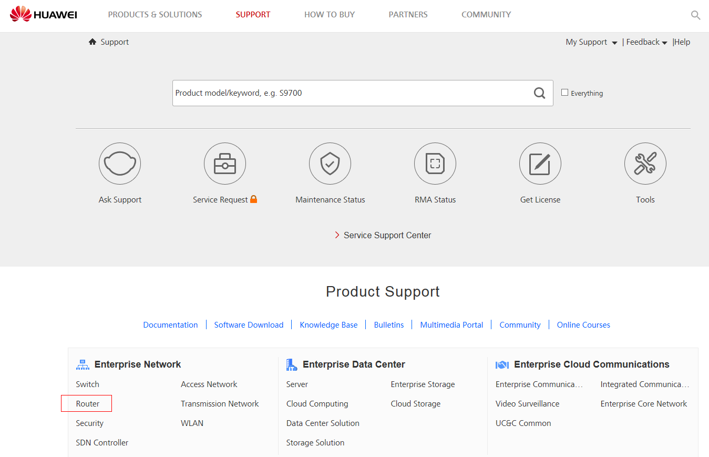
Task: Open the Switch product link
Action: [87, 384]
